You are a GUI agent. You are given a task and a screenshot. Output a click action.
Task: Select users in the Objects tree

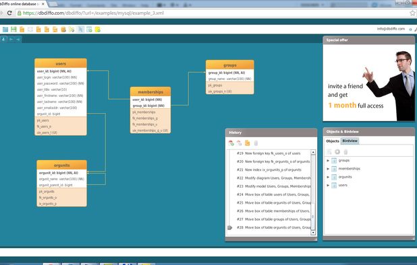click(343, 185)
